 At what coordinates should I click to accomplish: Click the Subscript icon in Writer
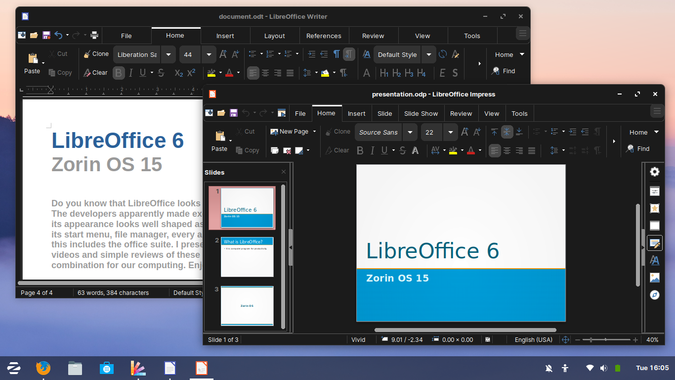[179, 73]
